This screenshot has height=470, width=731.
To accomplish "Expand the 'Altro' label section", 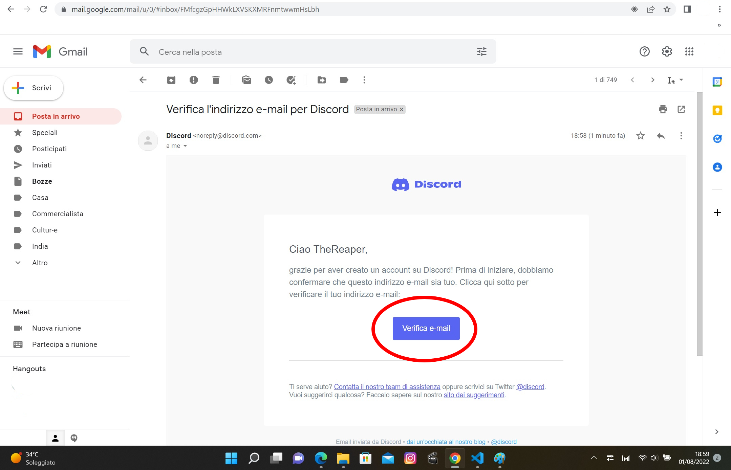I will point(40,263).
